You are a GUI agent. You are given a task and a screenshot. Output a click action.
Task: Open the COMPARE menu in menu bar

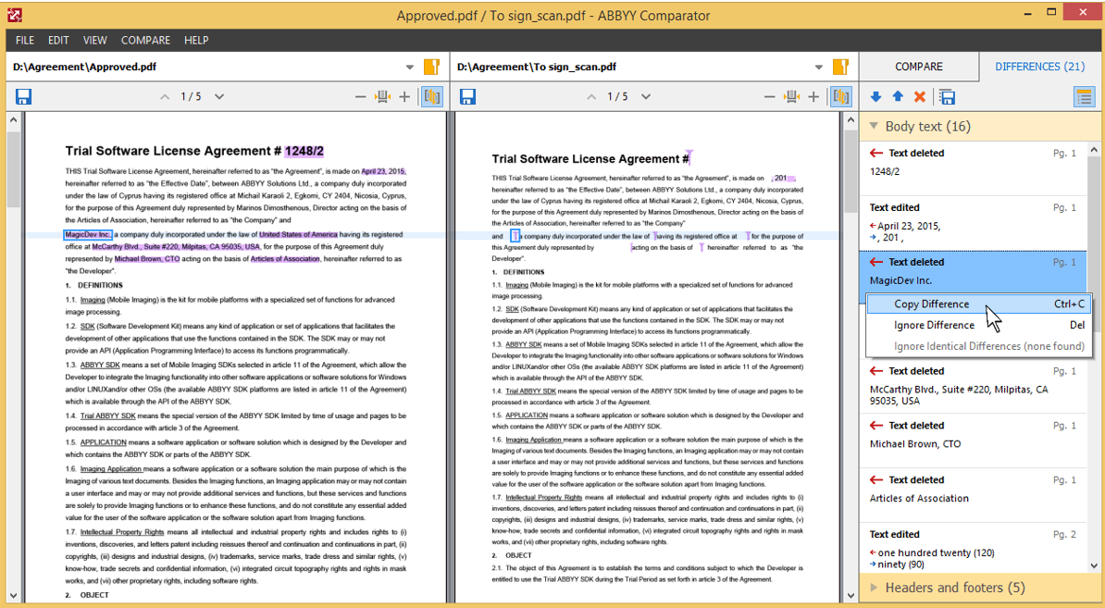[x=145, y=41]
